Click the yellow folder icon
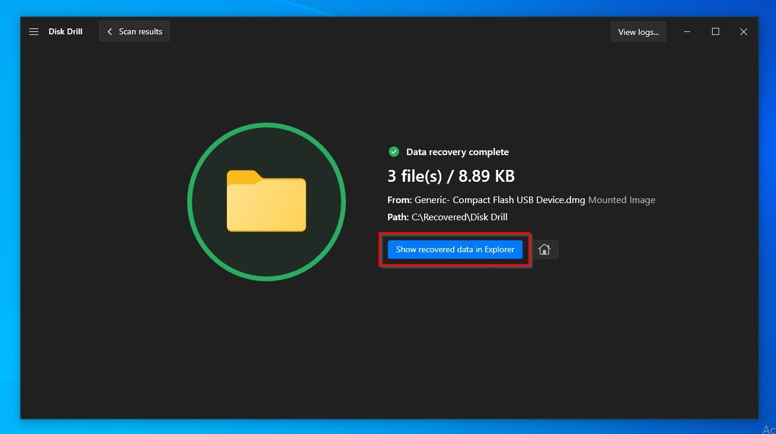Image resolution: width=776 pixels, height=434 pixels. (267, 201)
